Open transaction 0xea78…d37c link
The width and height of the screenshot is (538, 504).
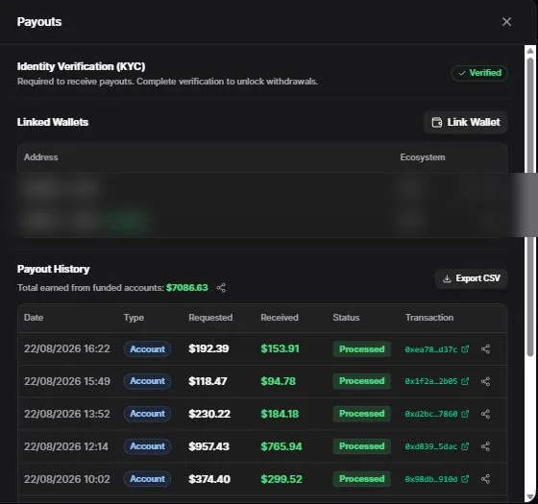pyautogui.click(x=436, y=349)
